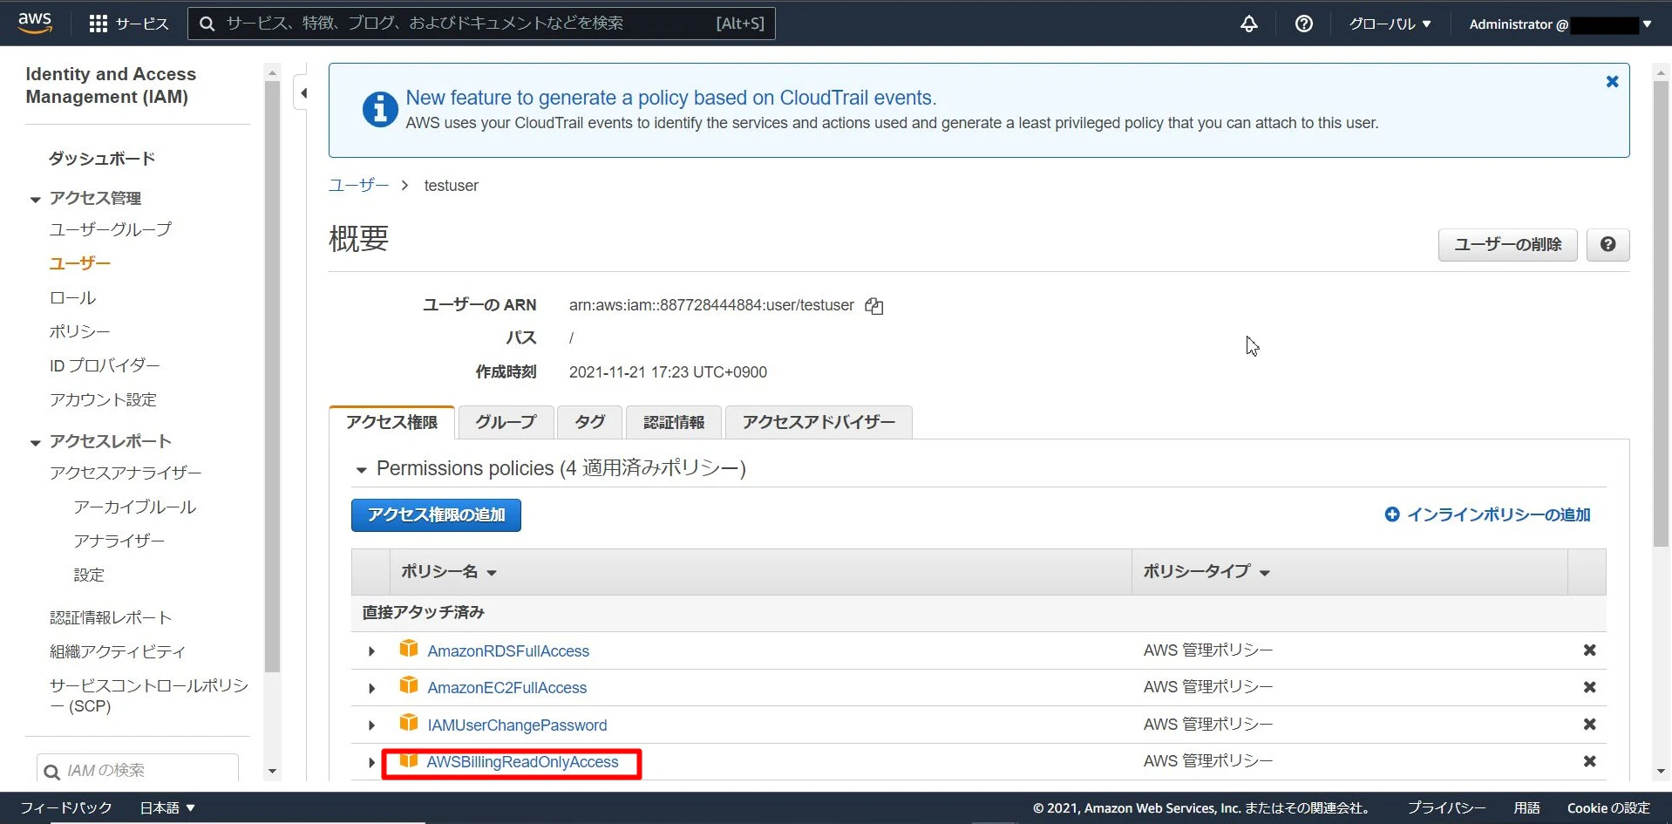Image resolution: width=1672 pixels, height=824 pixels.
Task: Click the help button beside delete user
Action: (1608, 245)
